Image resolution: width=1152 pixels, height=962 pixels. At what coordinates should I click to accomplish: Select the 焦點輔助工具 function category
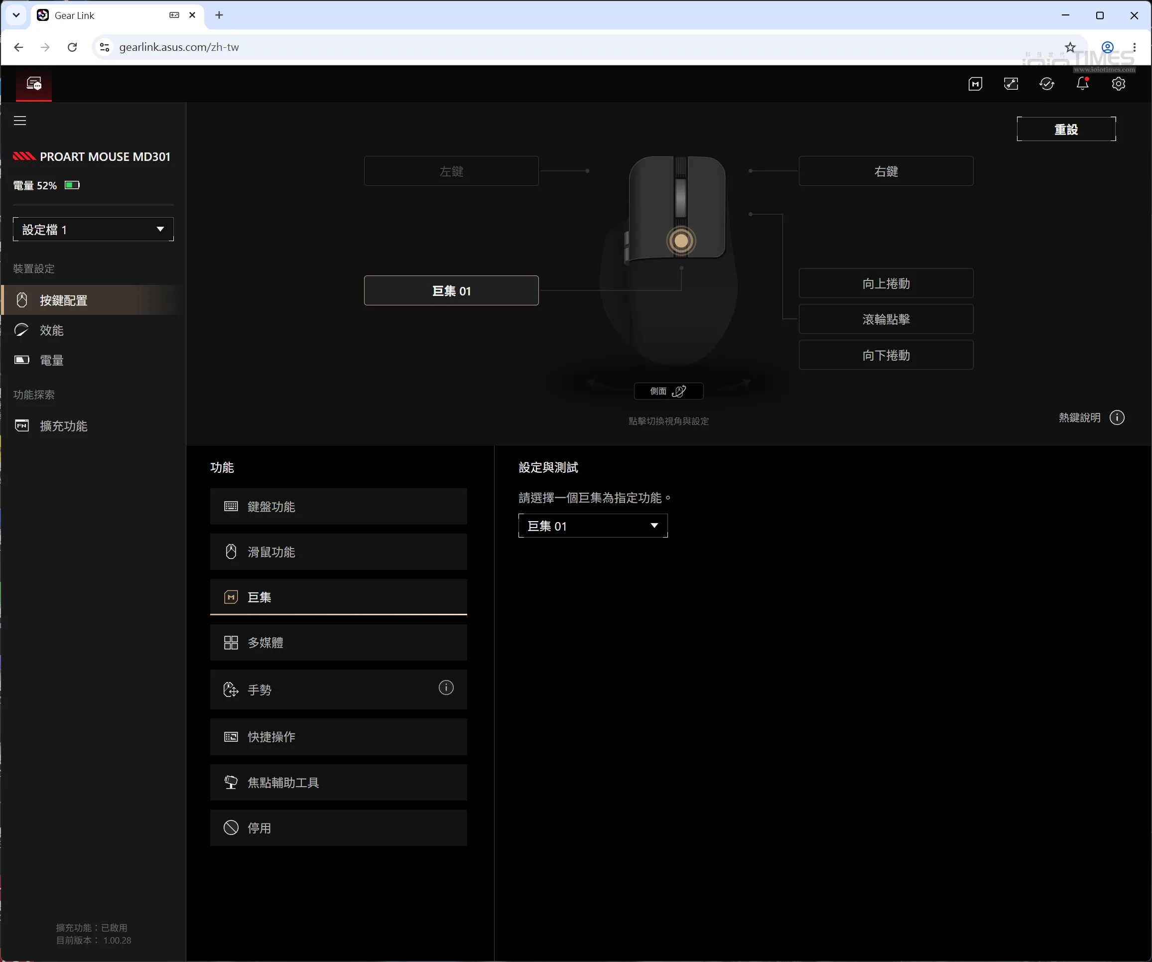(x=339, y=783)
